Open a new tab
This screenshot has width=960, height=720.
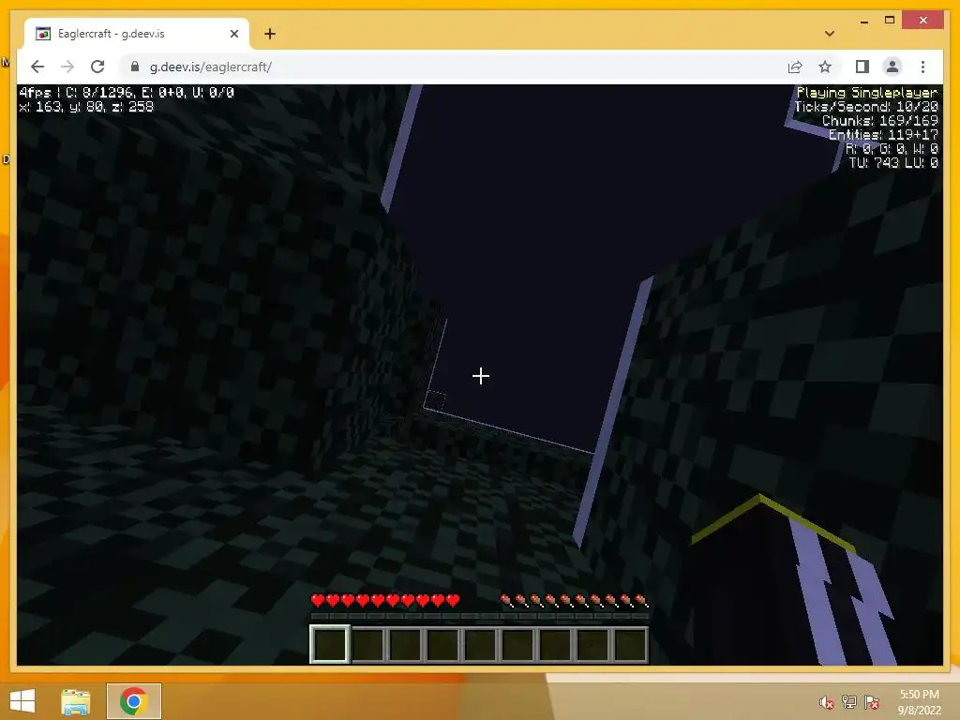point(270,34)
